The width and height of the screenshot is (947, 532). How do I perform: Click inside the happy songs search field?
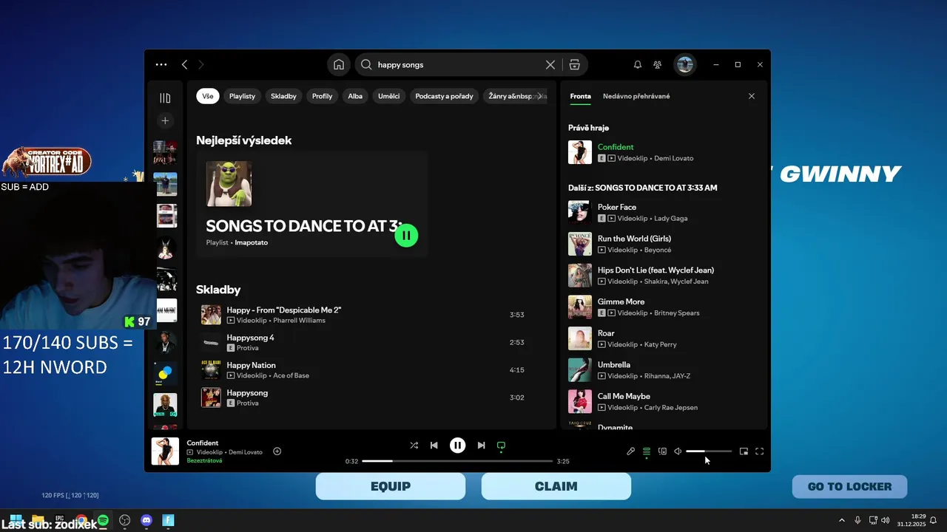click(459, 65)
